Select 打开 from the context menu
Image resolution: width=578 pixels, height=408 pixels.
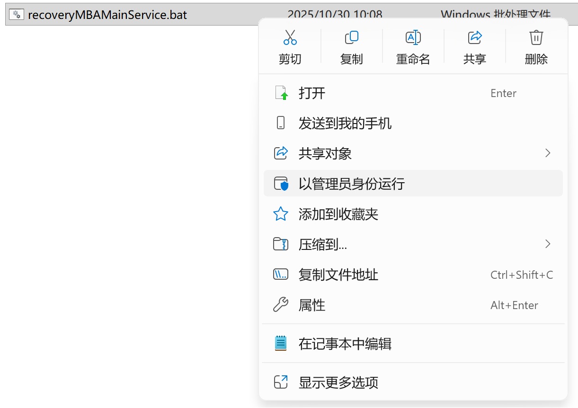click(312, 93)
